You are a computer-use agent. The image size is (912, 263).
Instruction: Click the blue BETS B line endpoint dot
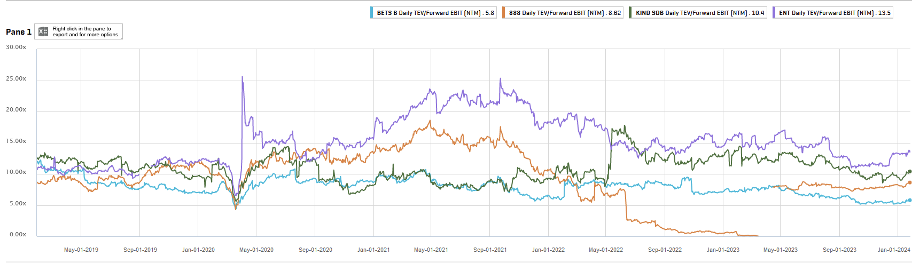[x=909, y=201]
